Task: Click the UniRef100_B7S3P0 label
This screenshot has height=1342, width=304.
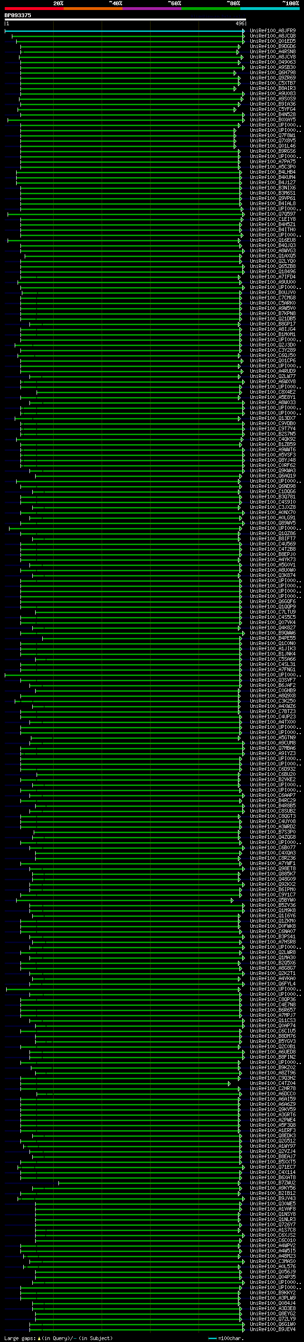Action: click(273, 832)
